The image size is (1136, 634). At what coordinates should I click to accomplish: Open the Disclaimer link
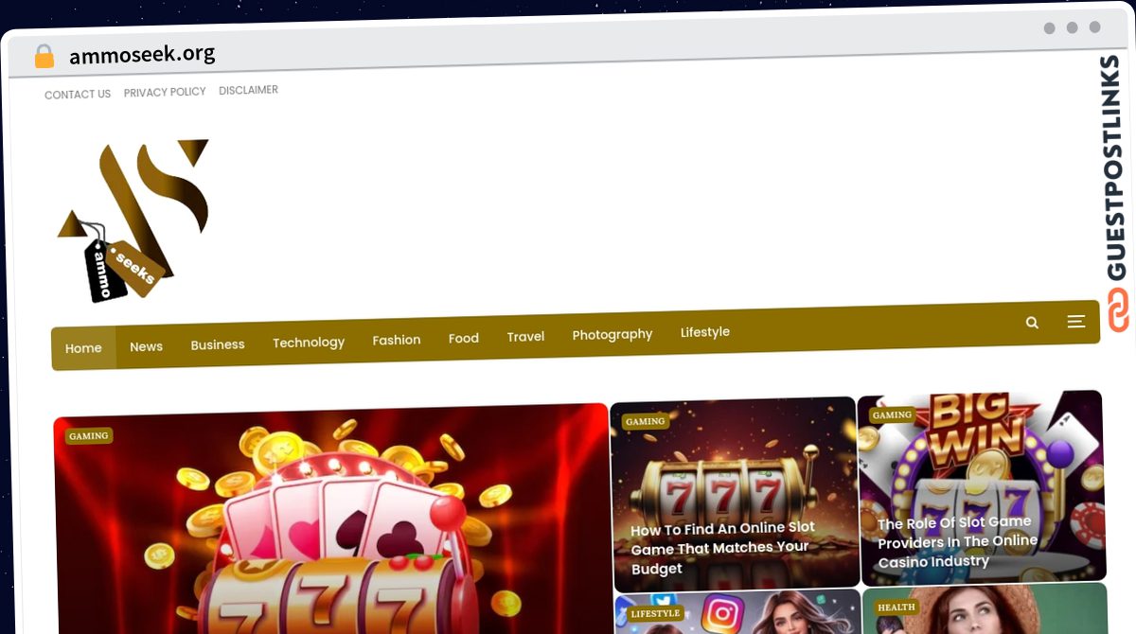(x=248, y=90)
